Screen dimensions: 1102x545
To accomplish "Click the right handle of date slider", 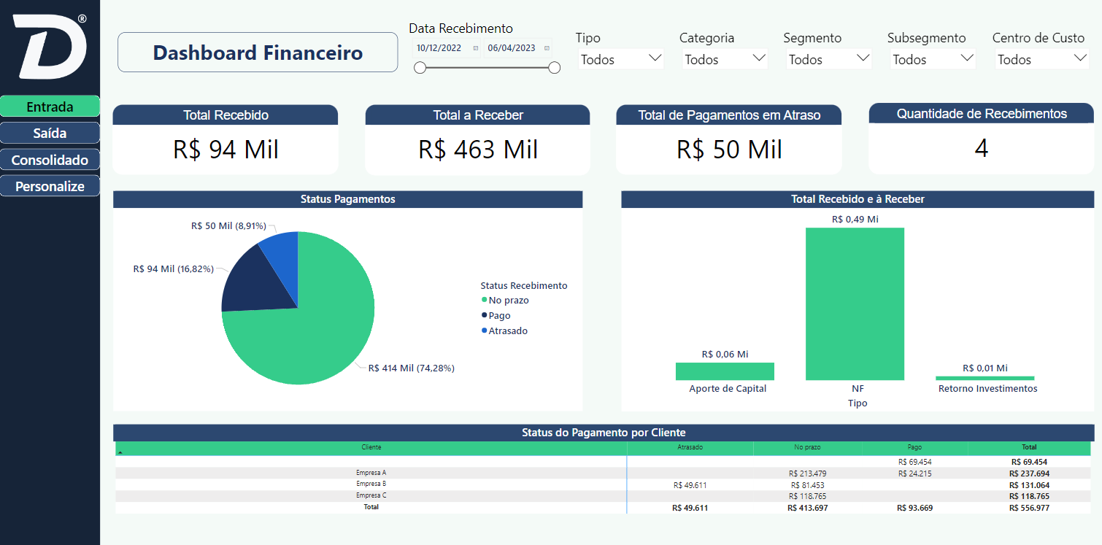I will (x=554, y=68).
